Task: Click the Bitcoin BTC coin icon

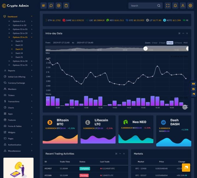Action: 50,122
